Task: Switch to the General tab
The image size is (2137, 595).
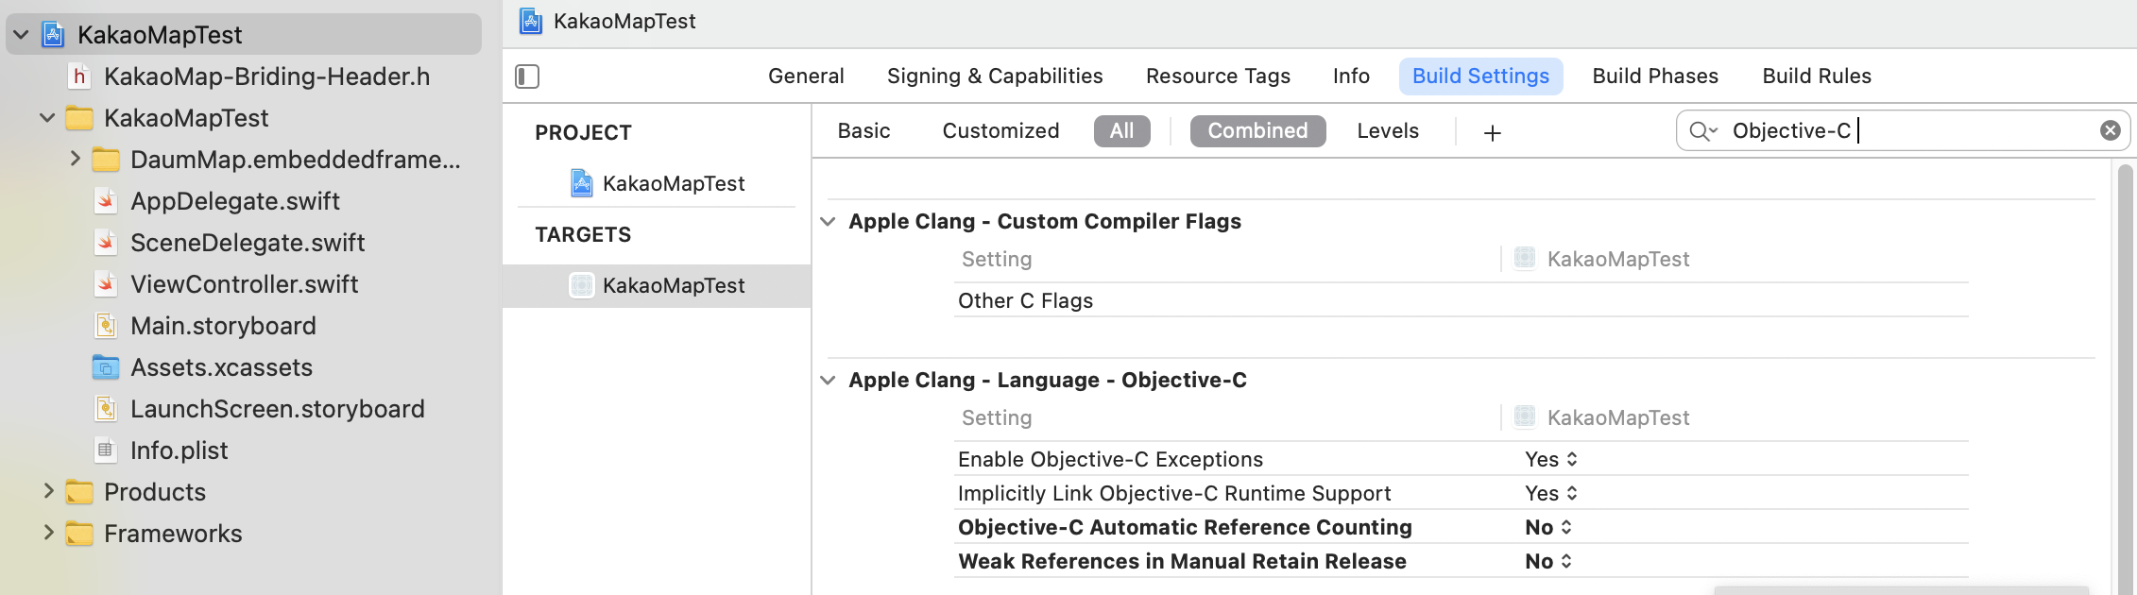Action: [806, 76]
